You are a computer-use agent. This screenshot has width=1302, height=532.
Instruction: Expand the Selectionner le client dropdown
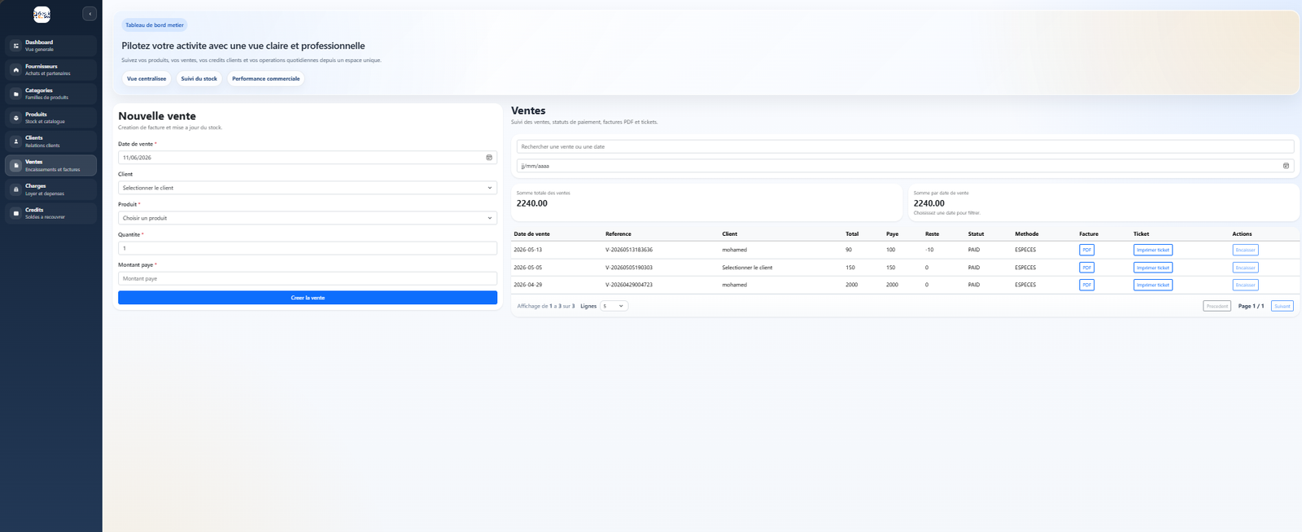pos(308,188)
